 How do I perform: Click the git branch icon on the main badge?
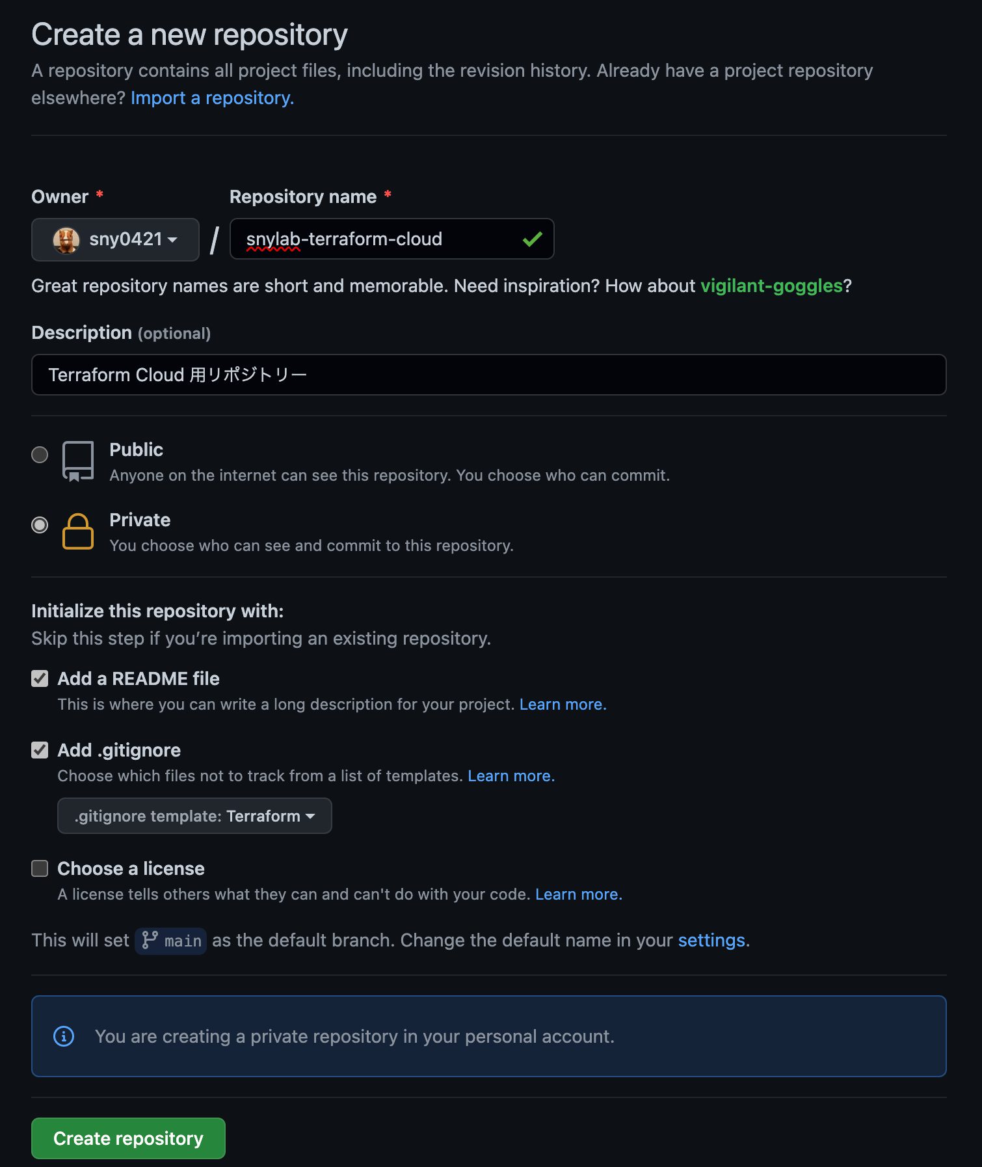click(150, 941)
